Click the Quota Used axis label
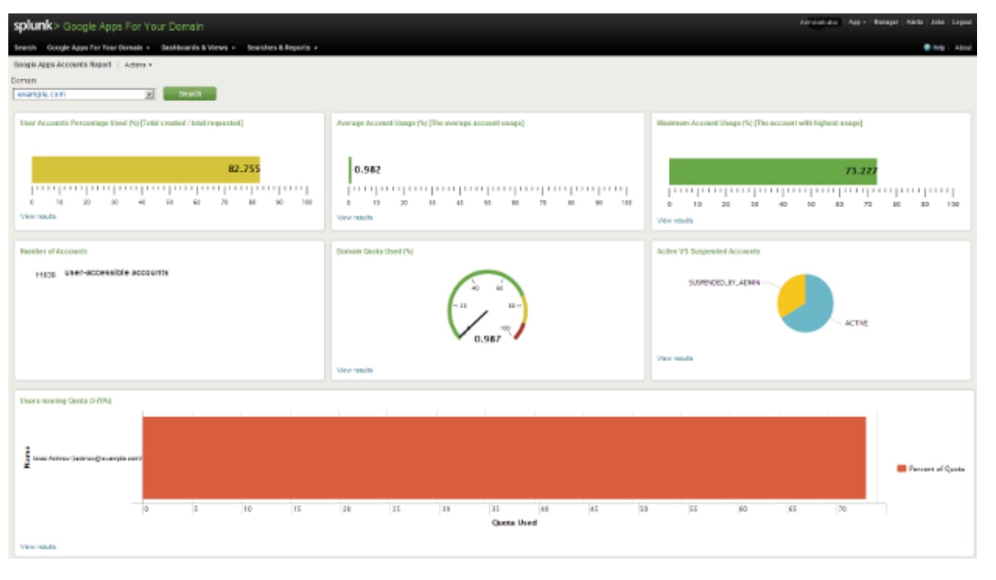The image size is (996, 580). [514, 523]
